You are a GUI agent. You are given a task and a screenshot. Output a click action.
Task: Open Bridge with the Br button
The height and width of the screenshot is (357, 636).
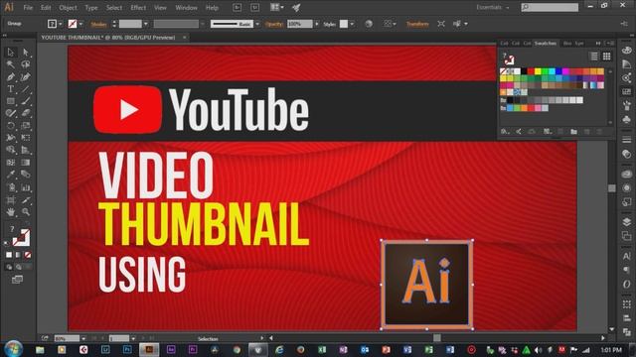pos(238,7)
